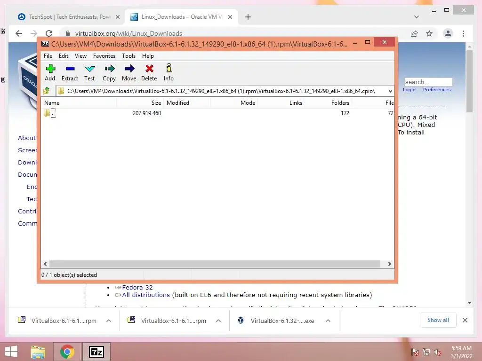The width and height of the screenshot is (482, 361).
Task: Click the 7-Zip taskbar icon
Action: (x=96, y=352)
